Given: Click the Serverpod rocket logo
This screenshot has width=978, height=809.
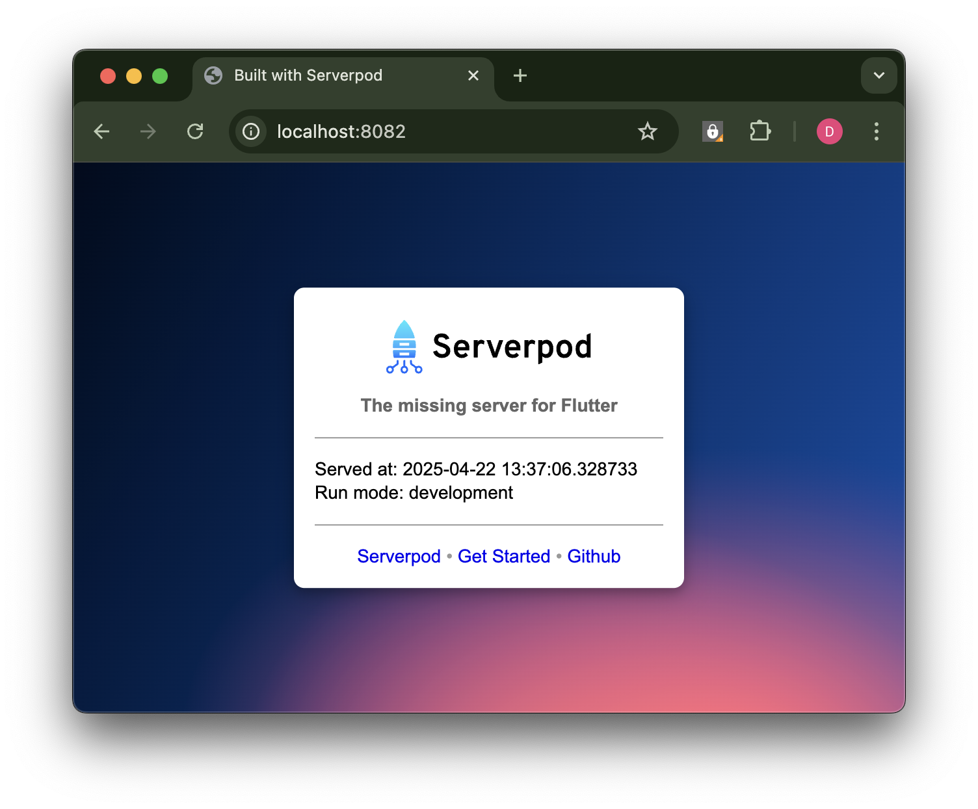Looking at the screenshot, I should pos(404,347).
